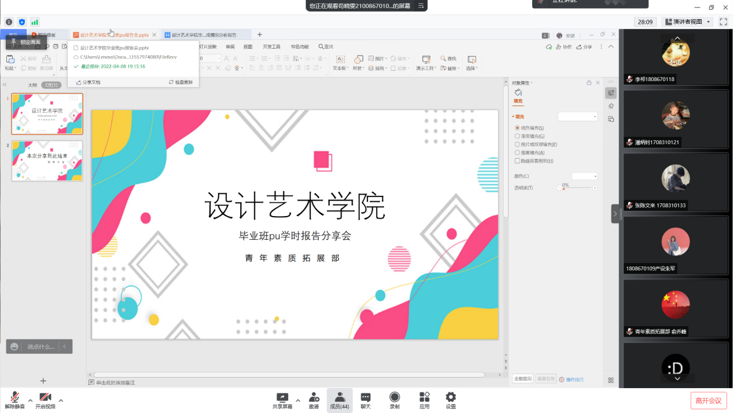The image size is (733, 413).
Task: Check the 隐藏背景图形 checkbox
Action: click(517, 161)
